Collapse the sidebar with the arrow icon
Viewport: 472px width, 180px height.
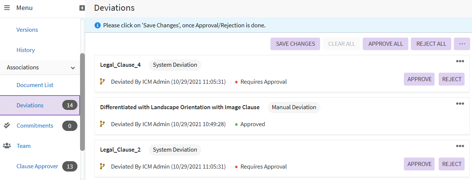[x=82, y=8]
